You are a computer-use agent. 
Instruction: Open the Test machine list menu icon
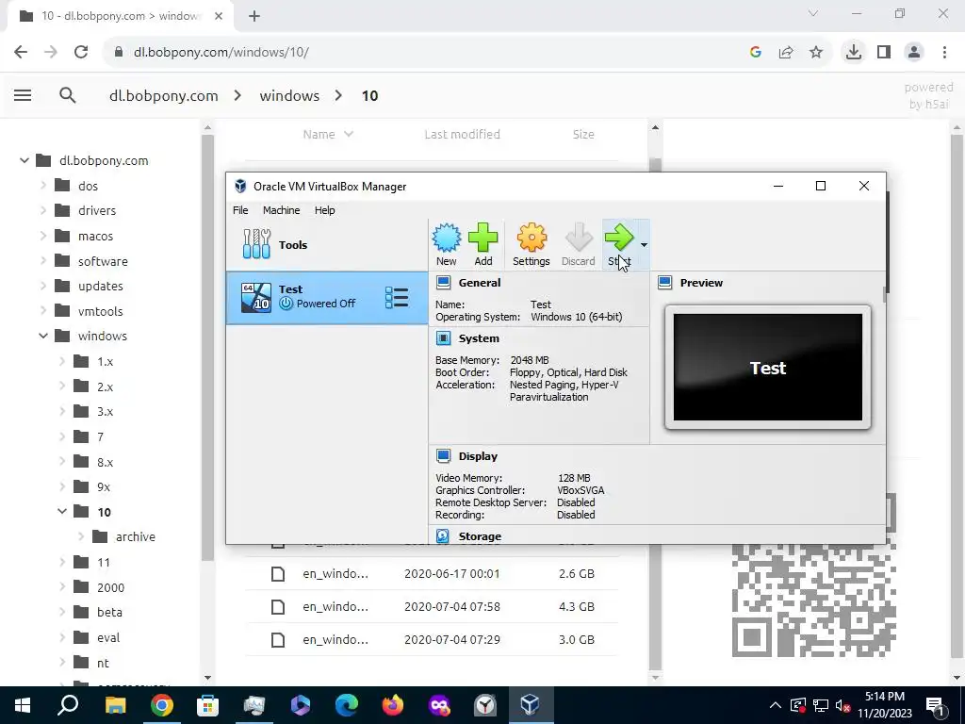(397, 297)
